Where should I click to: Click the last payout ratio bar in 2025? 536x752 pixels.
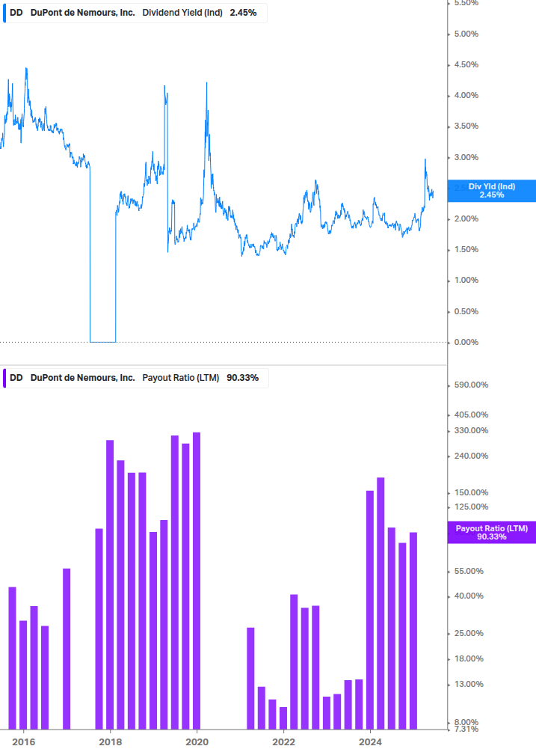tap(413, 631)
